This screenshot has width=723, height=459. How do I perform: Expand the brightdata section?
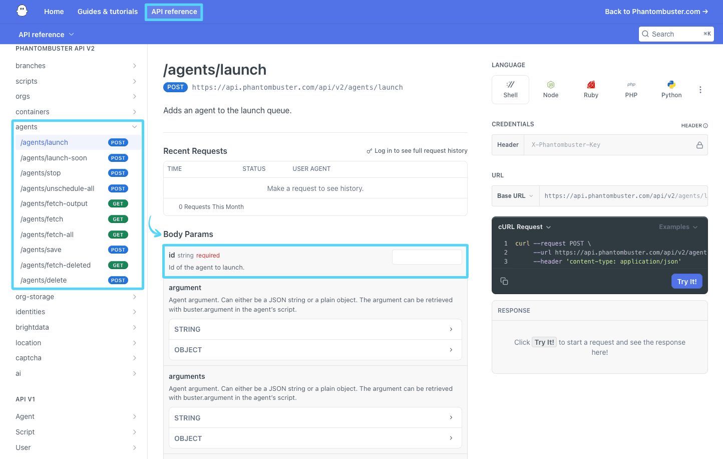pos(135,327)
